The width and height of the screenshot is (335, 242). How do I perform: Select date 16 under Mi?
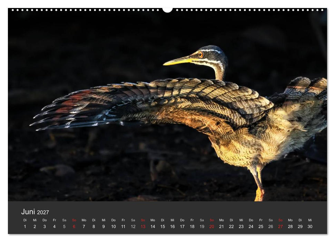click(173, 226)
